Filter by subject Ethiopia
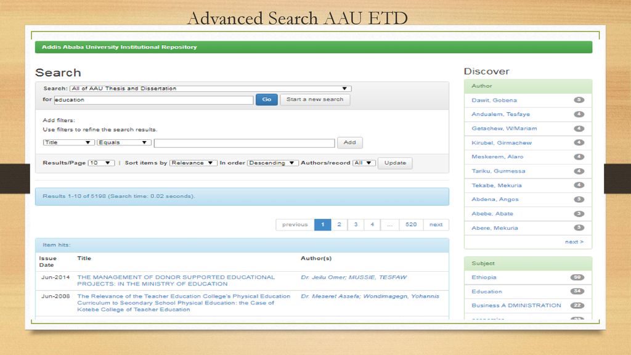The width and height of the screenshot is (631, 355). click(484, 277)
